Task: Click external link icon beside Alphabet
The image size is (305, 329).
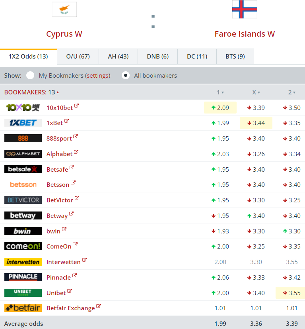Action: 76,152
